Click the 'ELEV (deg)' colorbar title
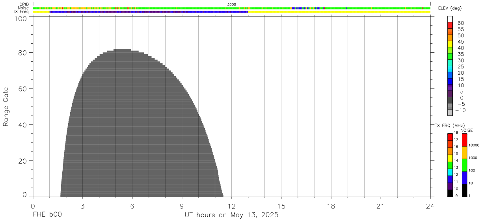The width and height of the screenshot is (484, 223). 450,8
